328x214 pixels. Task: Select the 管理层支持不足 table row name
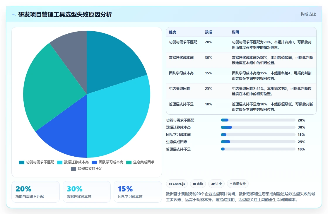[x=181, y=104]
